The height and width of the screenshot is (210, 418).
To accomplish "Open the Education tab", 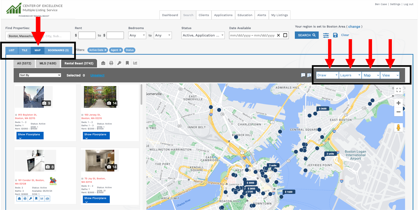I will 245,15.
